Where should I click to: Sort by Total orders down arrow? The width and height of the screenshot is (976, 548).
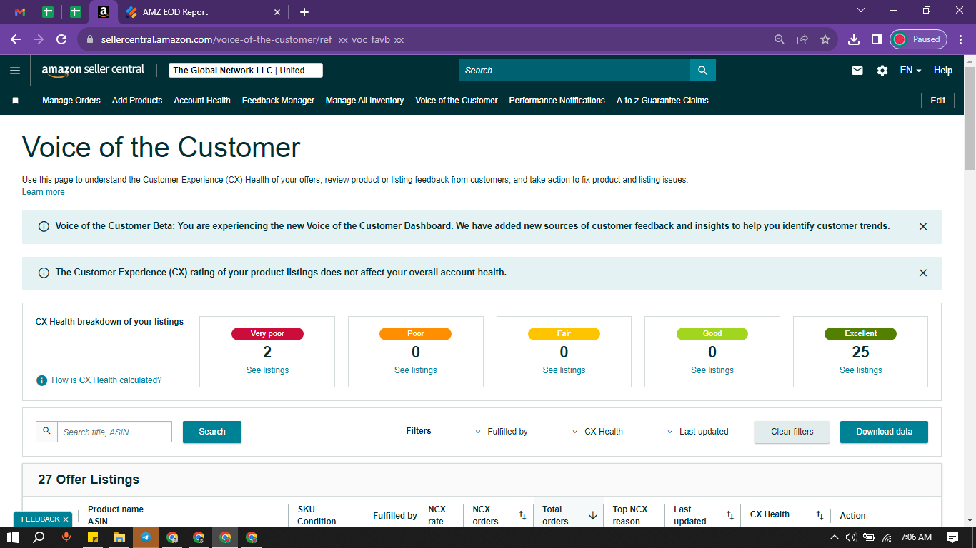(592, 515)
